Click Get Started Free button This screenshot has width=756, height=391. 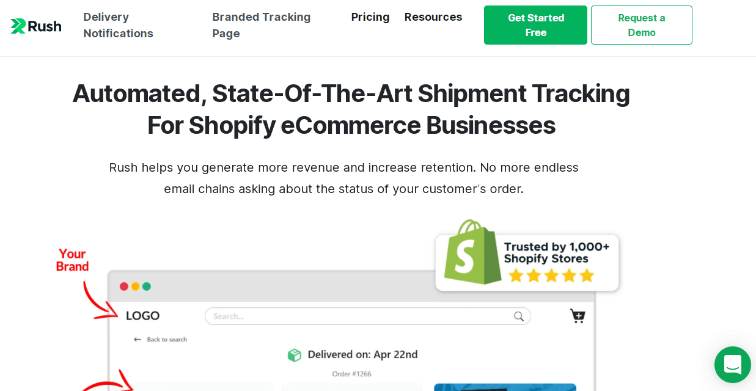click(x=535, y=25)
